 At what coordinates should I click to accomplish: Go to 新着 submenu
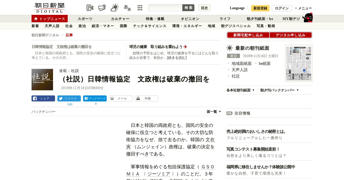coord(35,26)
